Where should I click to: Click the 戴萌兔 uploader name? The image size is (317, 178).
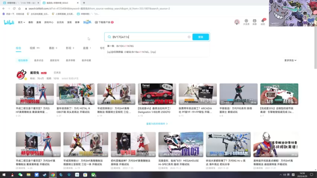[34, 73]
